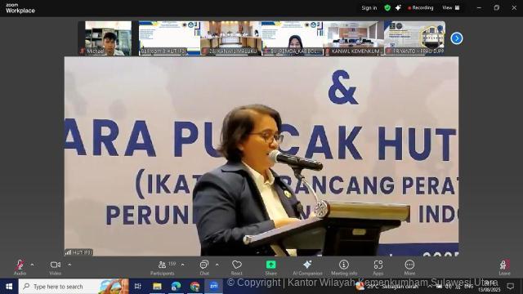Show Meeting info
This screenshot has height=294, width=523.
click(x=344, y=268)
